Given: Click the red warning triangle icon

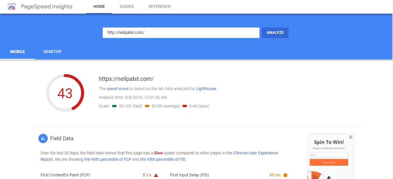Looking at the screenshot, I should coord(156,175).
